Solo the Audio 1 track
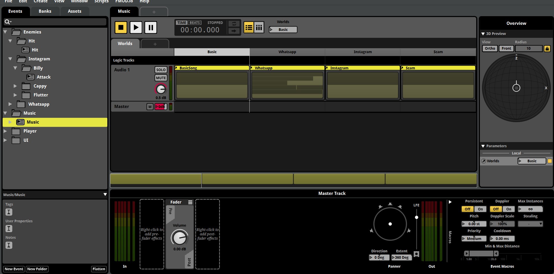Screen dimensions: 554x274 coord(161,70)
